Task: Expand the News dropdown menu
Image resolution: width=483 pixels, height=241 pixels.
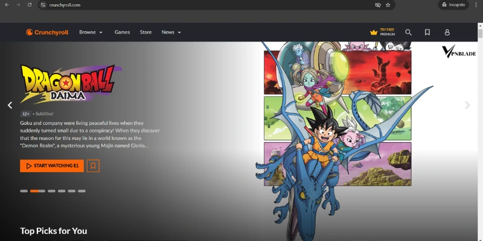Action: click(171, 33)
